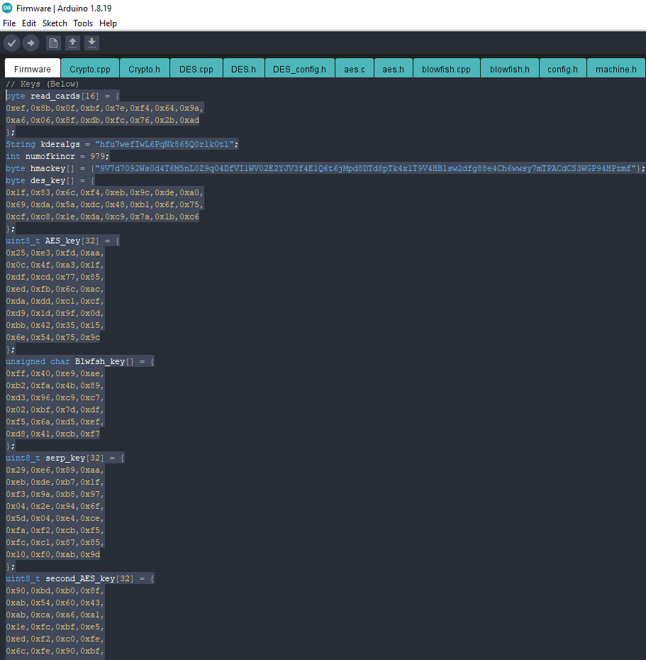Screen dimensions: 646x660
Task: Switch to the aes.h tab
Action: tap(394, 69)
